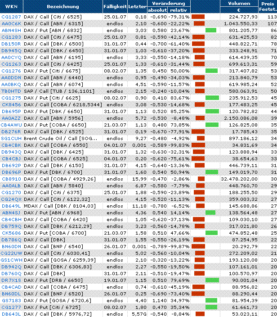This screenshot has height=317, width=277.
Task: Click 'SAP / Call [TUB / 136,1101]'
Action: (x=59, y=91)
